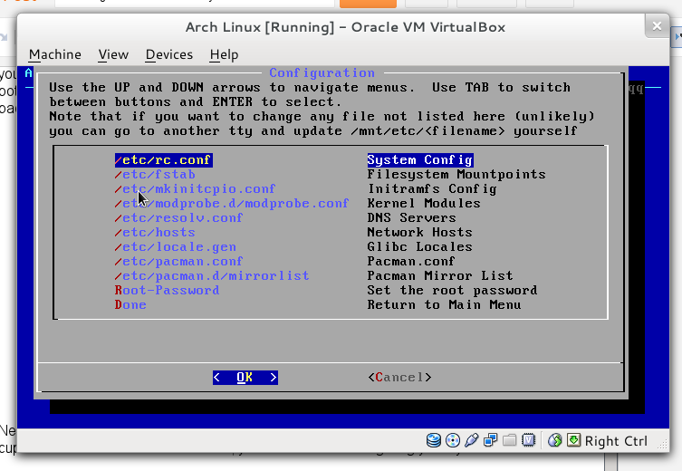Select the /etc/mkinitcpio.conf entry
The width and height of the screenshot is (682, 471).
click(195, 188)
